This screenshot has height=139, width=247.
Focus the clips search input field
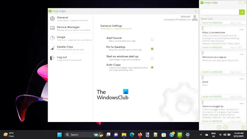tap(220, 12)
